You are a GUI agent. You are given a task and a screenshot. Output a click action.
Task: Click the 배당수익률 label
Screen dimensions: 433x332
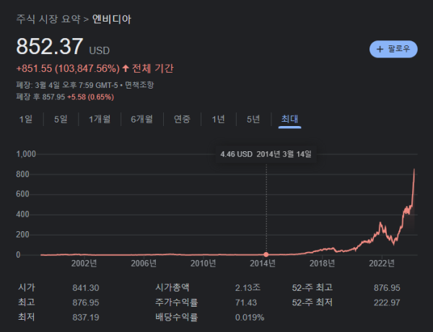coord(177,317)
